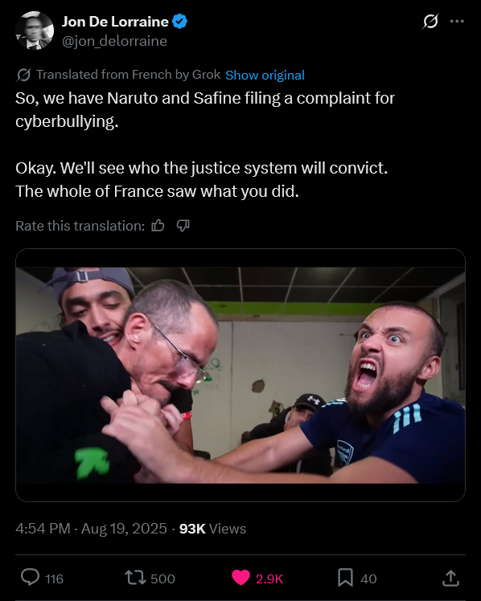Click the repost arrows icon
The width and height of the screenshot is (481, 601).
[135, 578]
